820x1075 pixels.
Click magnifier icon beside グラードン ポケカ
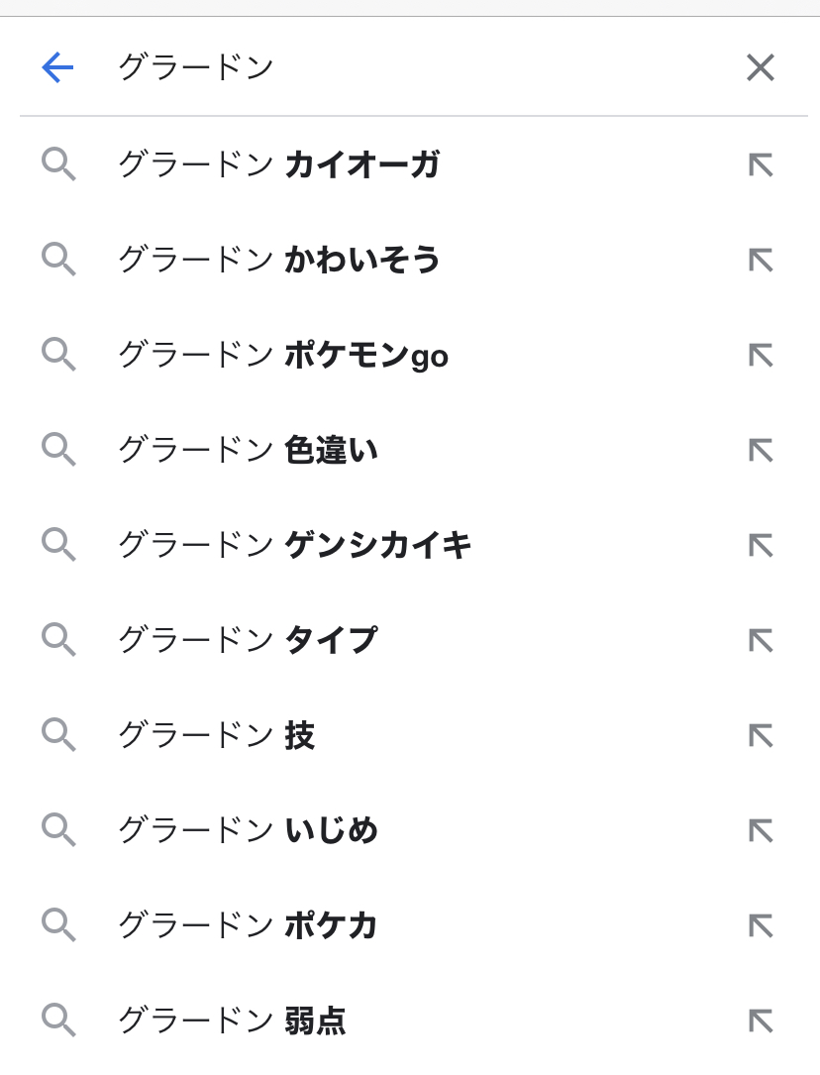click(x=58, y=925)
